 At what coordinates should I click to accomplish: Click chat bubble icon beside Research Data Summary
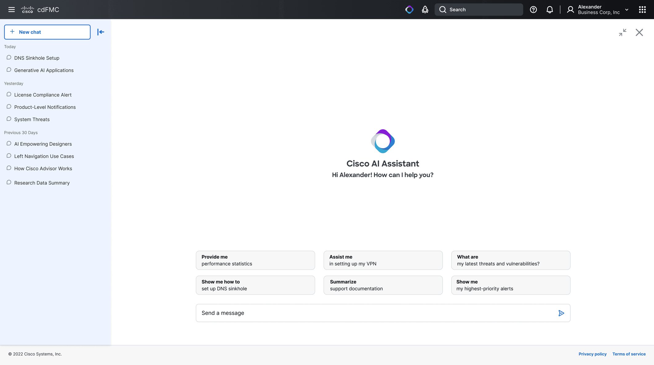click(9, 183)
